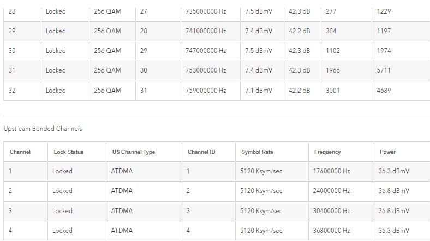Select the 735000000 Hz frequency cell
430x241 pixels.
[x=206, y=11]
